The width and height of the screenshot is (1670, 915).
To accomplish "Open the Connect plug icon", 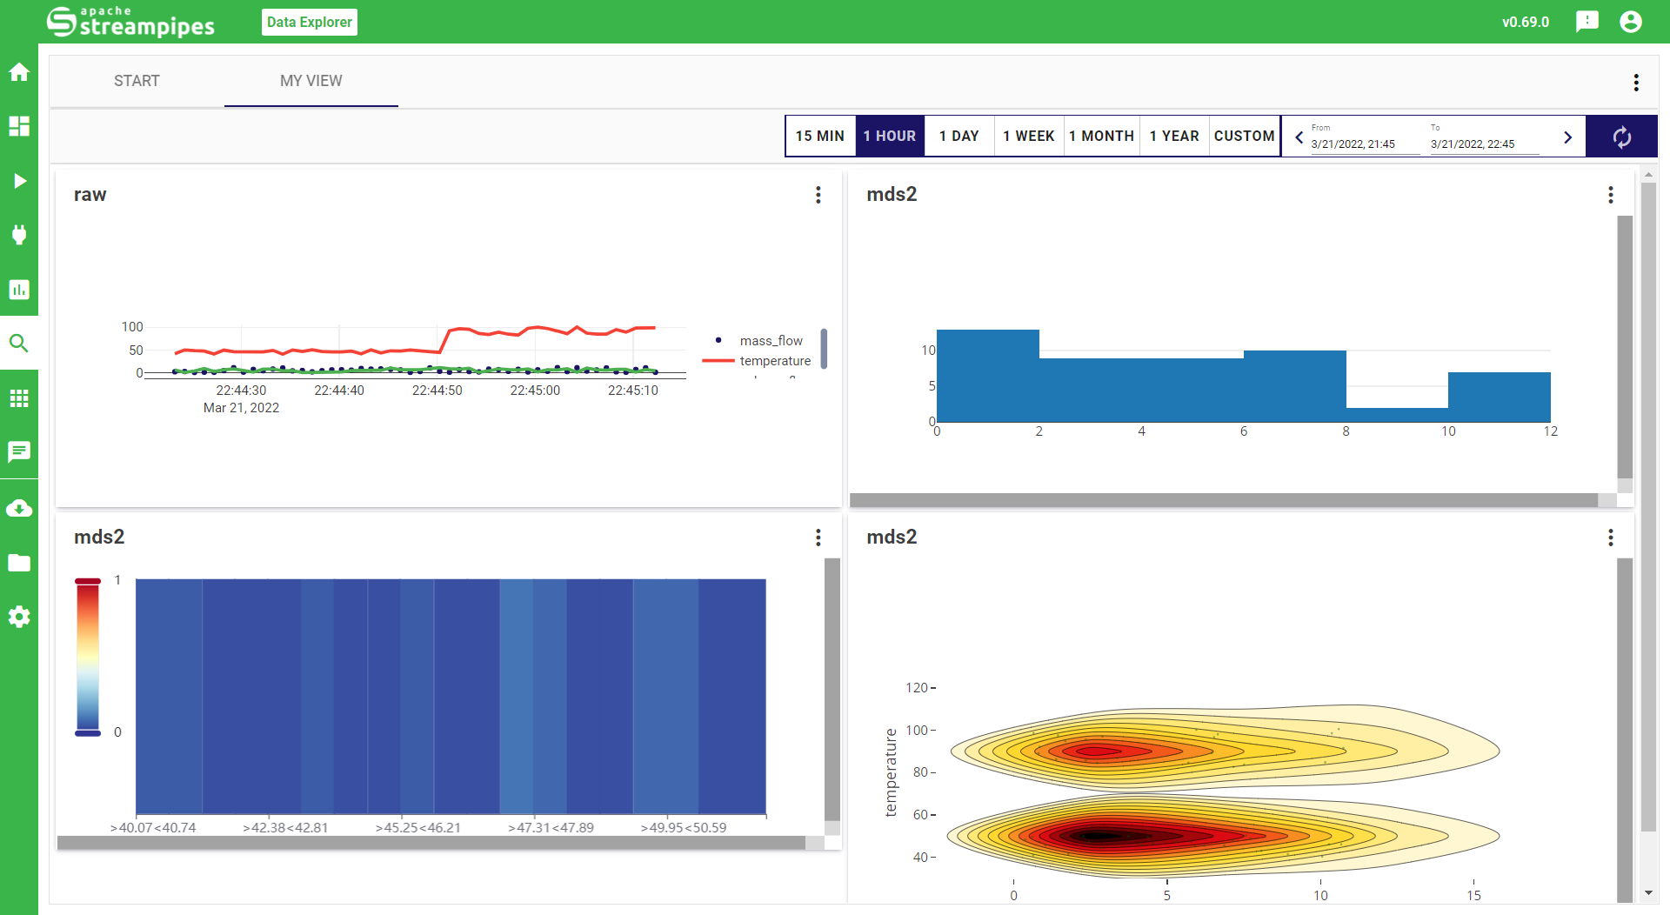I will tap(19, 235).
